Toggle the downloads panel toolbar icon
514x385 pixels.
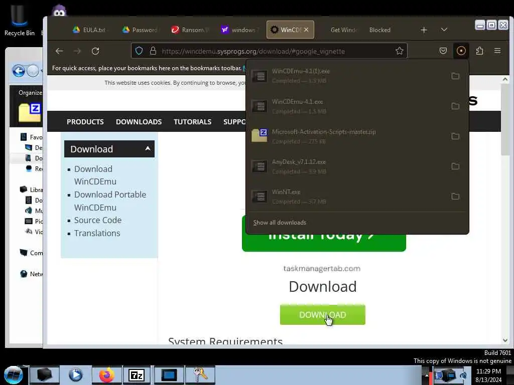click(461, 51)
